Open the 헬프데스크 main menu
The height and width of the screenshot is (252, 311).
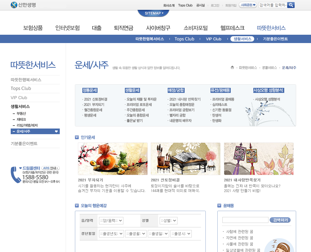pos(232,28)
